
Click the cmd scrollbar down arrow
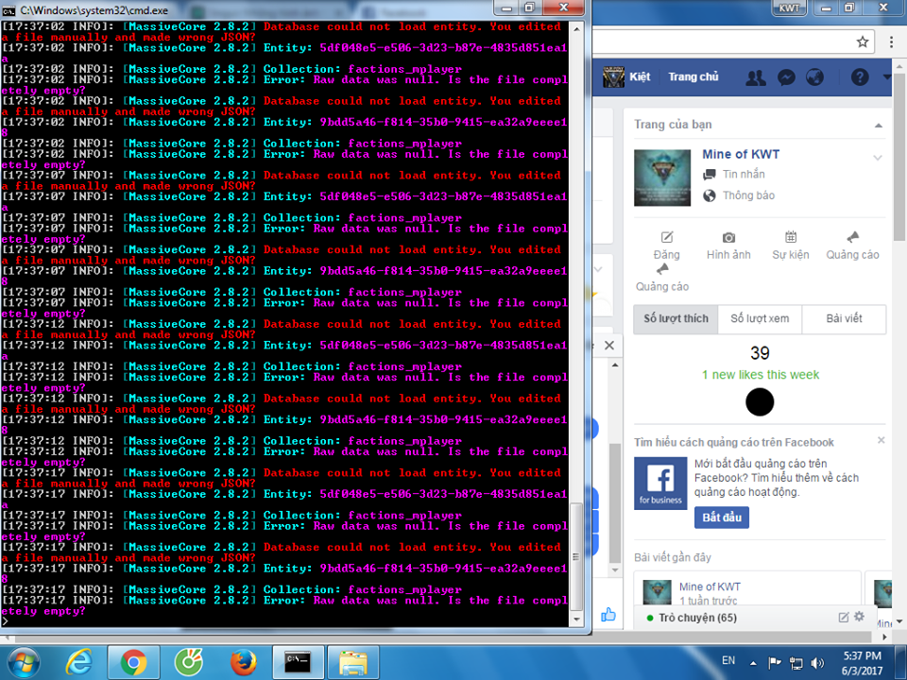(x=576, y=620)
